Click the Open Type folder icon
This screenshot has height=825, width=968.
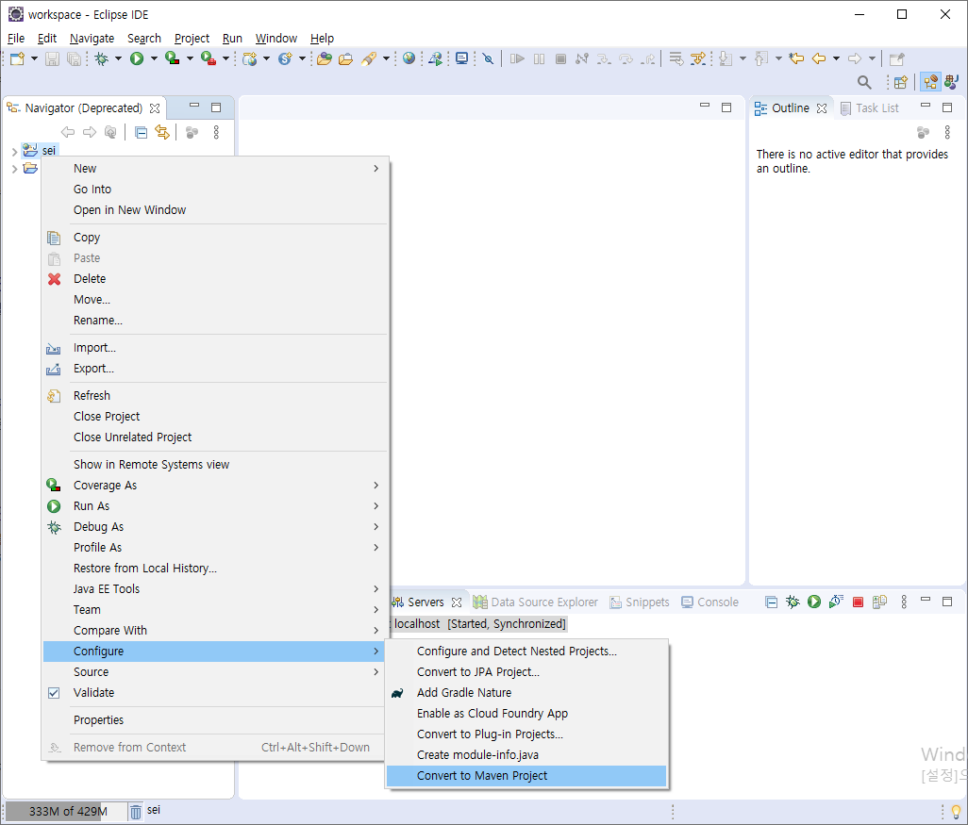[x=325, y=58]
